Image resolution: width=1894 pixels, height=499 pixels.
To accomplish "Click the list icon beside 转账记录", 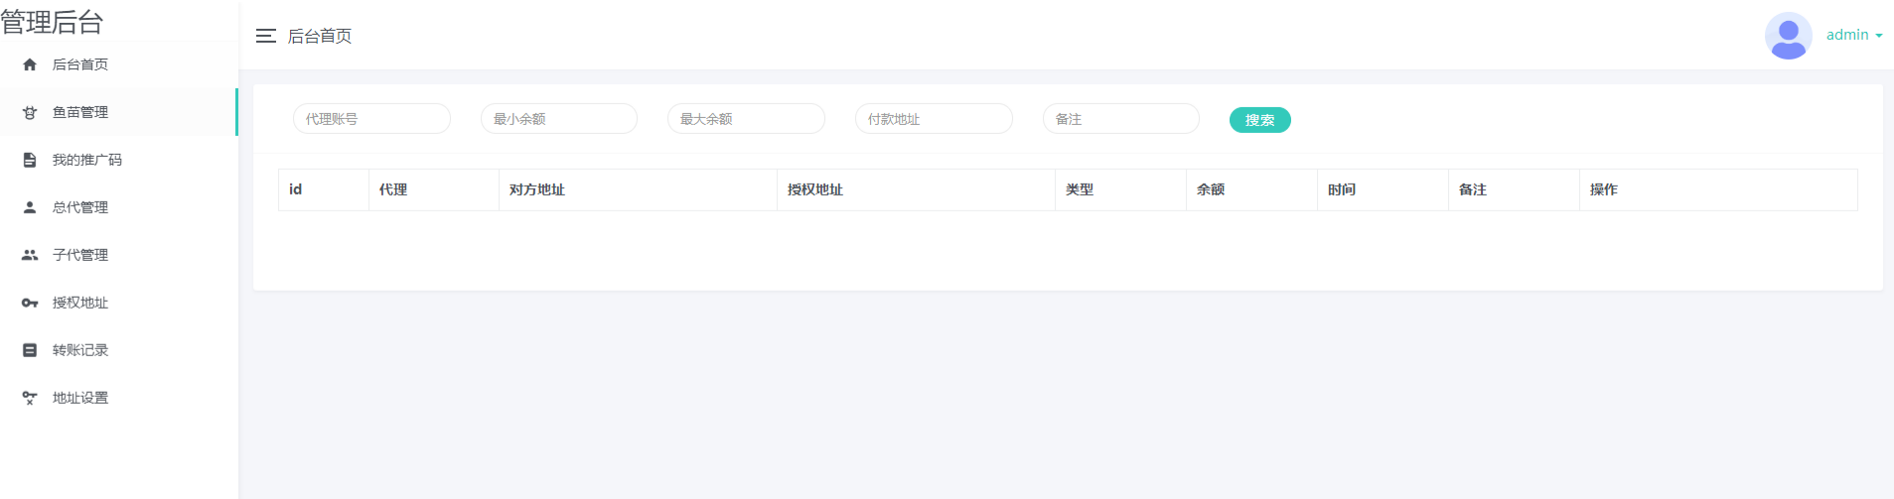I will [x=30, y=350].
